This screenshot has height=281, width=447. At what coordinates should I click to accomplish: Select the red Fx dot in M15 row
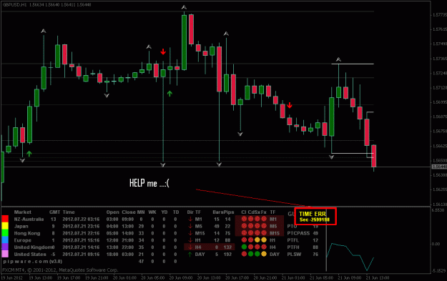pos(264,233)
